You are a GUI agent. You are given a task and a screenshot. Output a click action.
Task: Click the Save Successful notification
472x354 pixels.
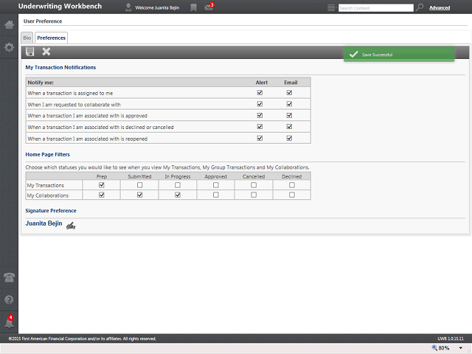[399, 55]
